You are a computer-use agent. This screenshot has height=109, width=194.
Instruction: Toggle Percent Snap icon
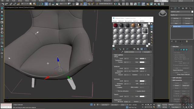coord(89,4)
